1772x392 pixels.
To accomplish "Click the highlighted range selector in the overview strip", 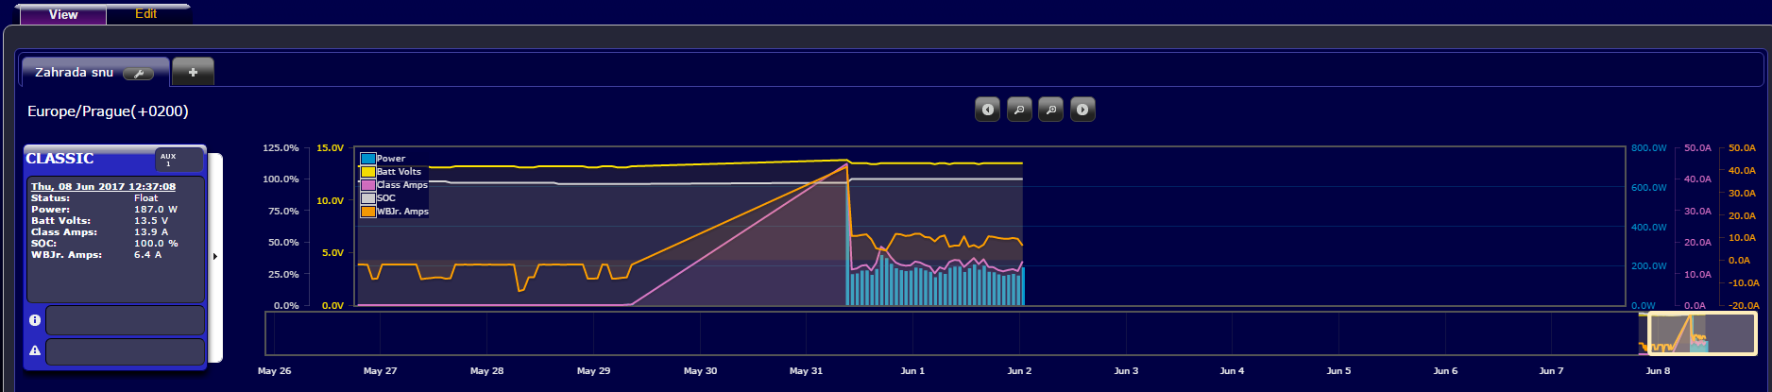I will 1702,333.
